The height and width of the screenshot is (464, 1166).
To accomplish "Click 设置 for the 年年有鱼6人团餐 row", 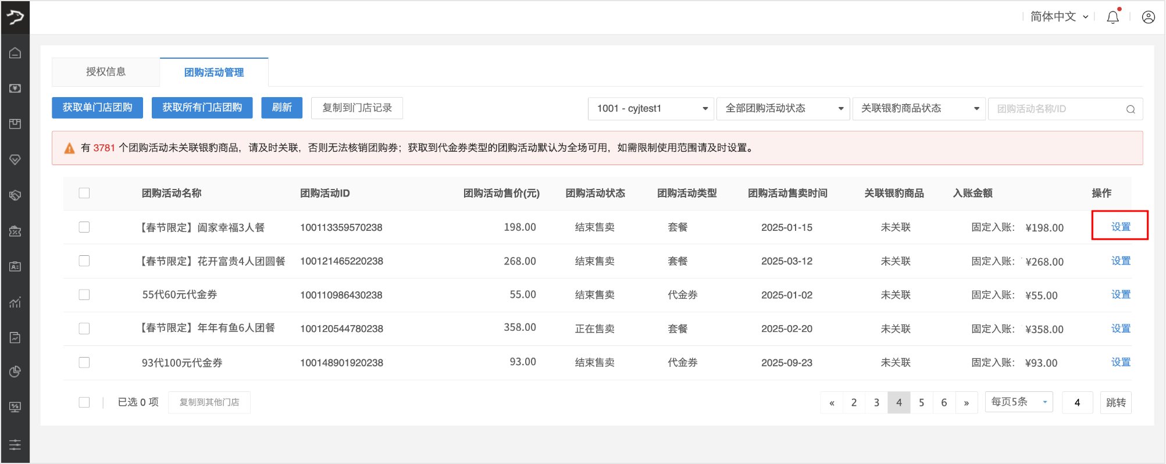I will (x=1120, y=329).
